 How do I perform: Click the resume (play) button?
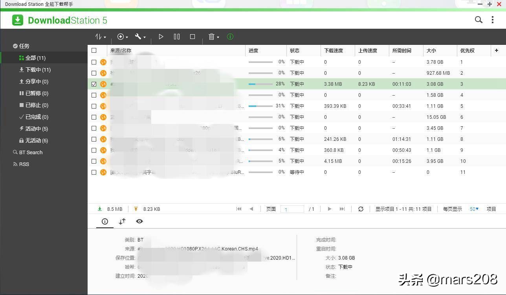[161, 37]
